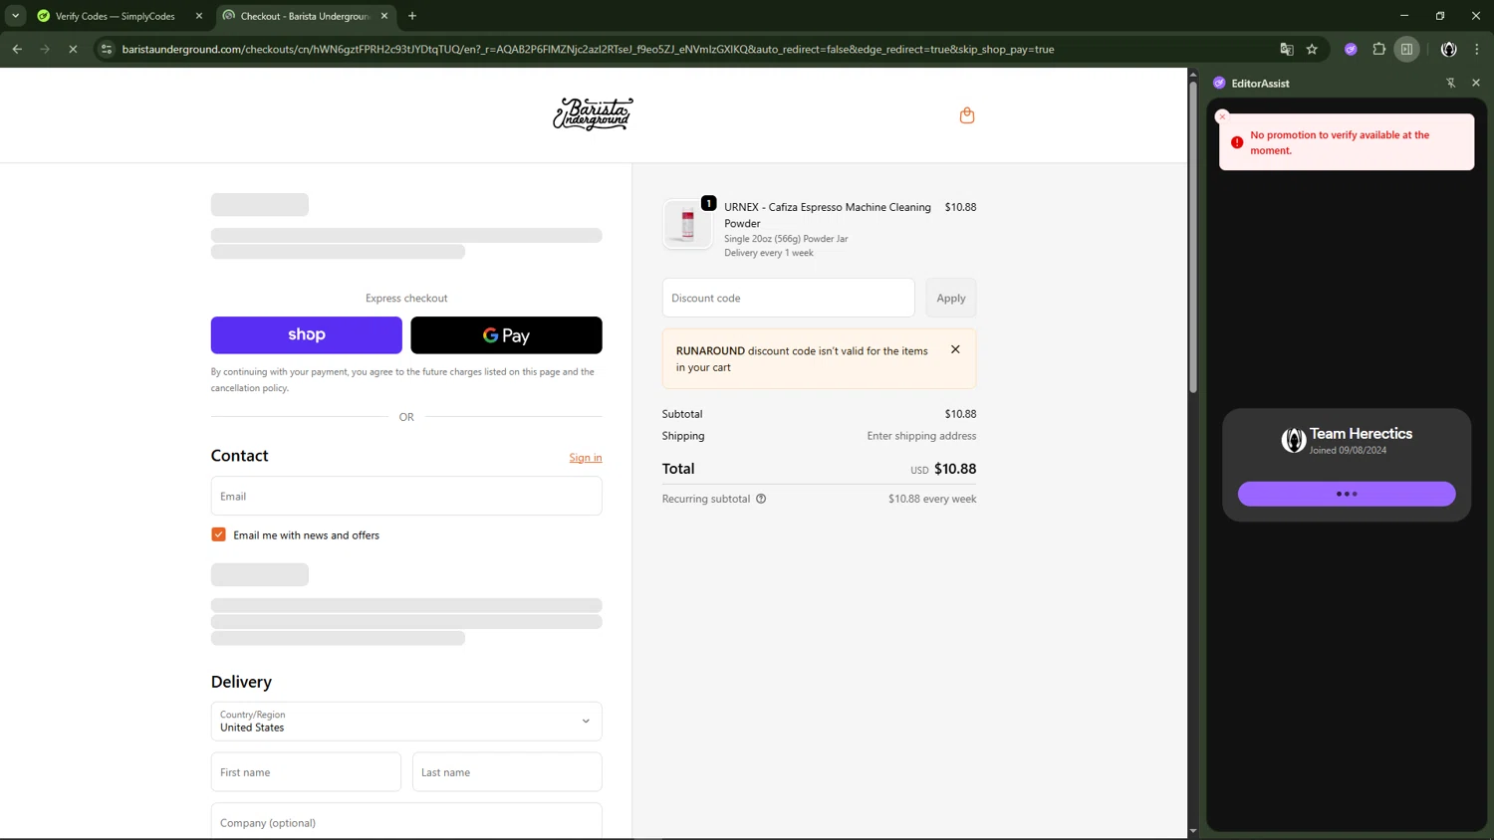Open the Chrome three-dot menu

point(1477,49)
